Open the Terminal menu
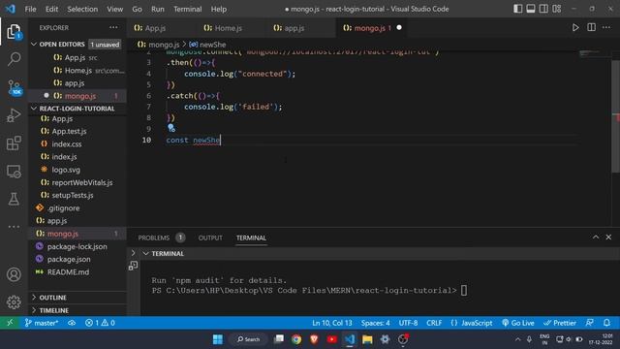The image size is (620, 349). click(187, 9)
